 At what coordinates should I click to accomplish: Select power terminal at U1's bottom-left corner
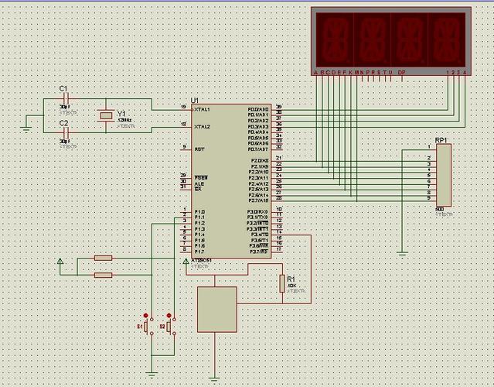click(x=186, y=262)
